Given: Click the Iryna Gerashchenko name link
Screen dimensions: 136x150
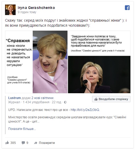Looking at the screenshot, I should (36, 8).
